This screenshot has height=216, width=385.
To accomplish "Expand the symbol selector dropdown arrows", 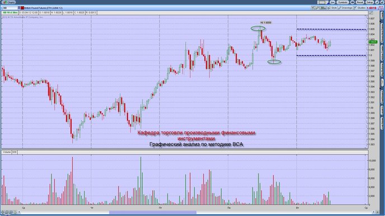I will coord(19,8).
